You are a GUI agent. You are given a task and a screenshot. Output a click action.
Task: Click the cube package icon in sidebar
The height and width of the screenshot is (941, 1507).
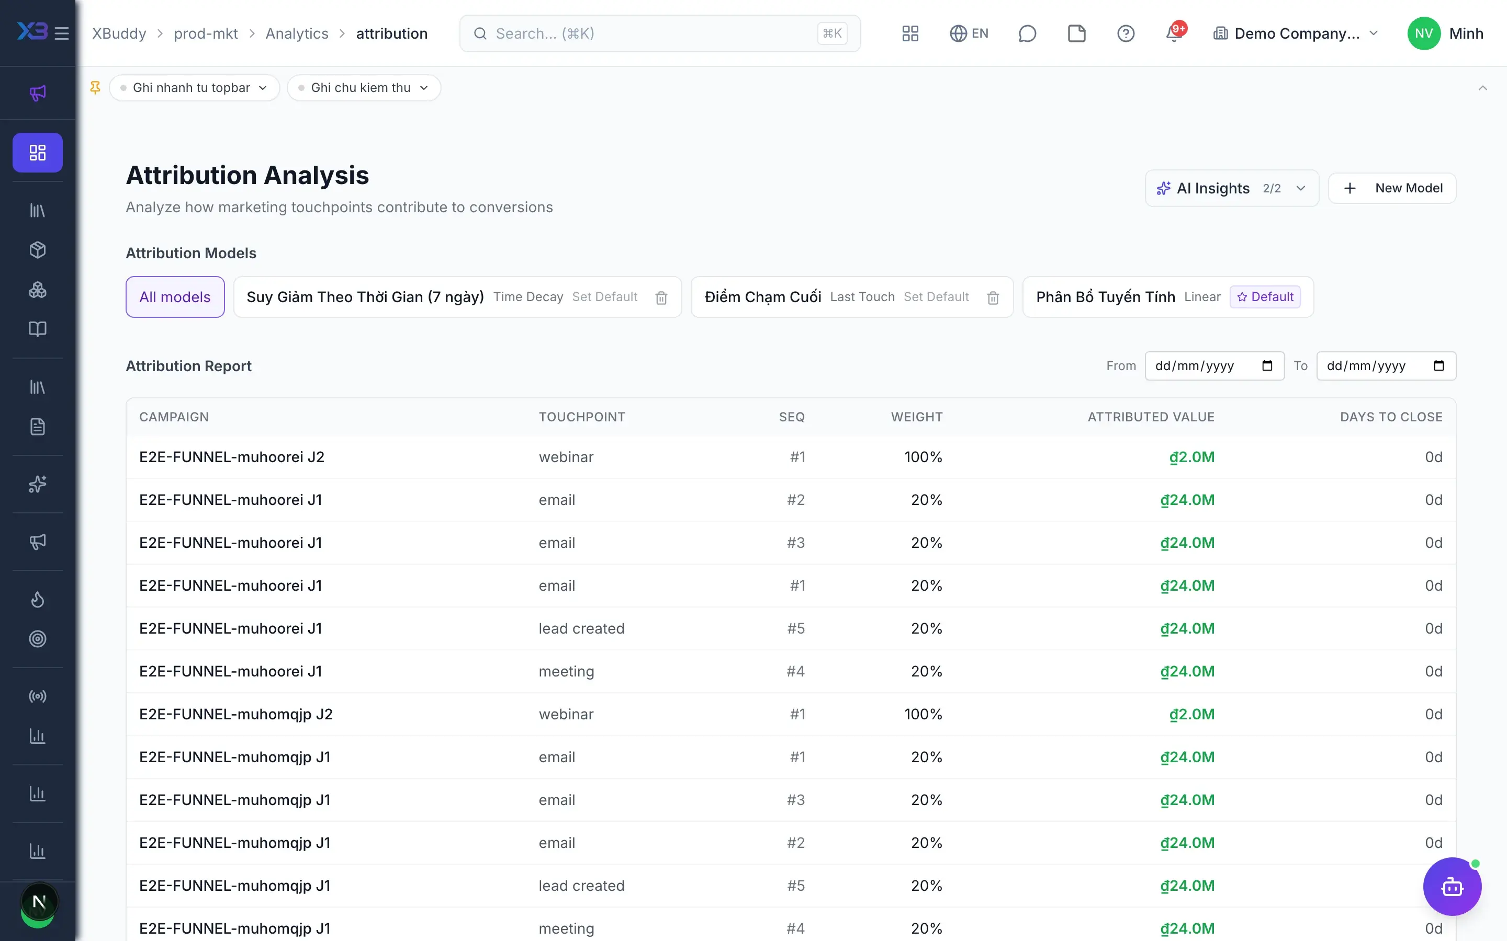37,250
